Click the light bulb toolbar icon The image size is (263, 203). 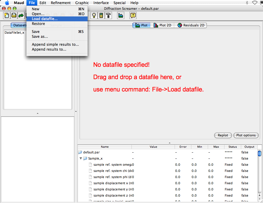coord(94,15)
